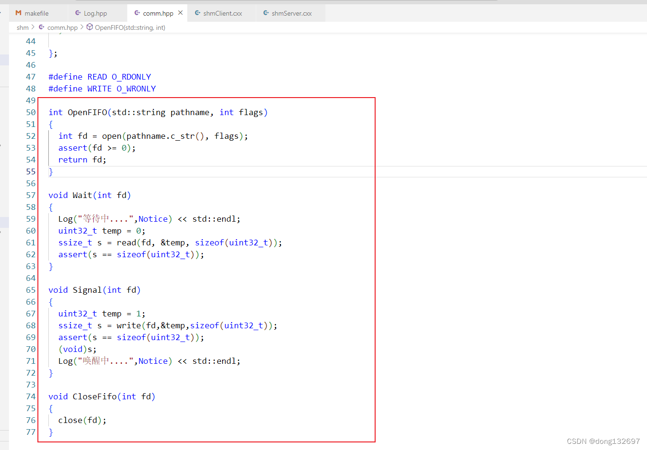Click line number 65 in the gutter
647x450 pixels.
click(31, 290)
